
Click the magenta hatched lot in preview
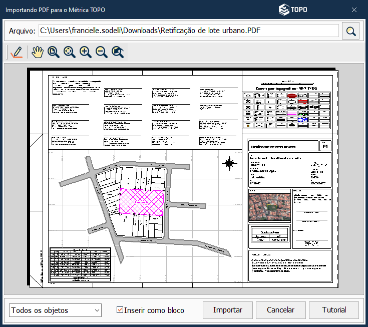142,201
